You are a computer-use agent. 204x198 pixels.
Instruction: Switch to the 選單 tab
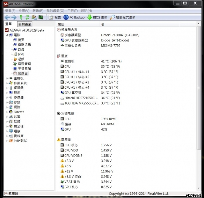pos(9,24)
